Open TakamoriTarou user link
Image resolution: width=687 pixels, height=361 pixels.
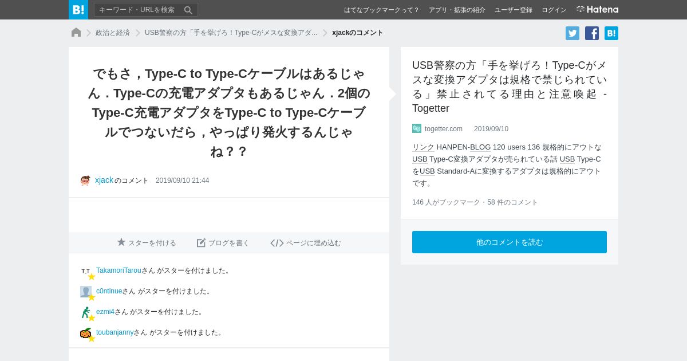(x=119, y=270)
